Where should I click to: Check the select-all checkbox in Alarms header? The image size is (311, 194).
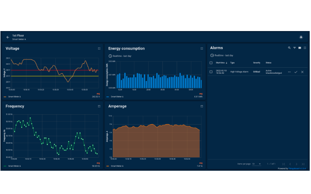(x=211, y=63)
